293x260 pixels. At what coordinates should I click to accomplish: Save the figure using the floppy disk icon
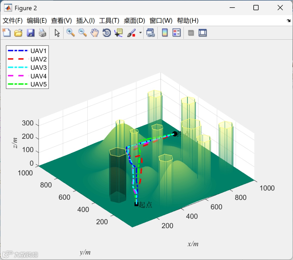[30, 33]
